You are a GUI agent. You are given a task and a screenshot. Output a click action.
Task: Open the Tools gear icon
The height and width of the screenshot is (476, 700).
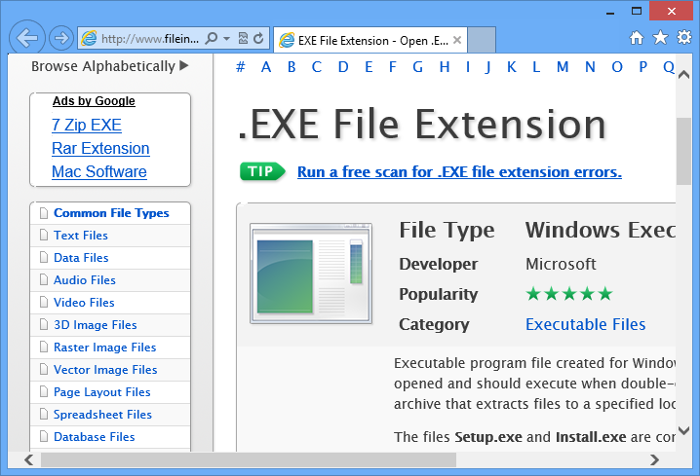click(684, 37)
